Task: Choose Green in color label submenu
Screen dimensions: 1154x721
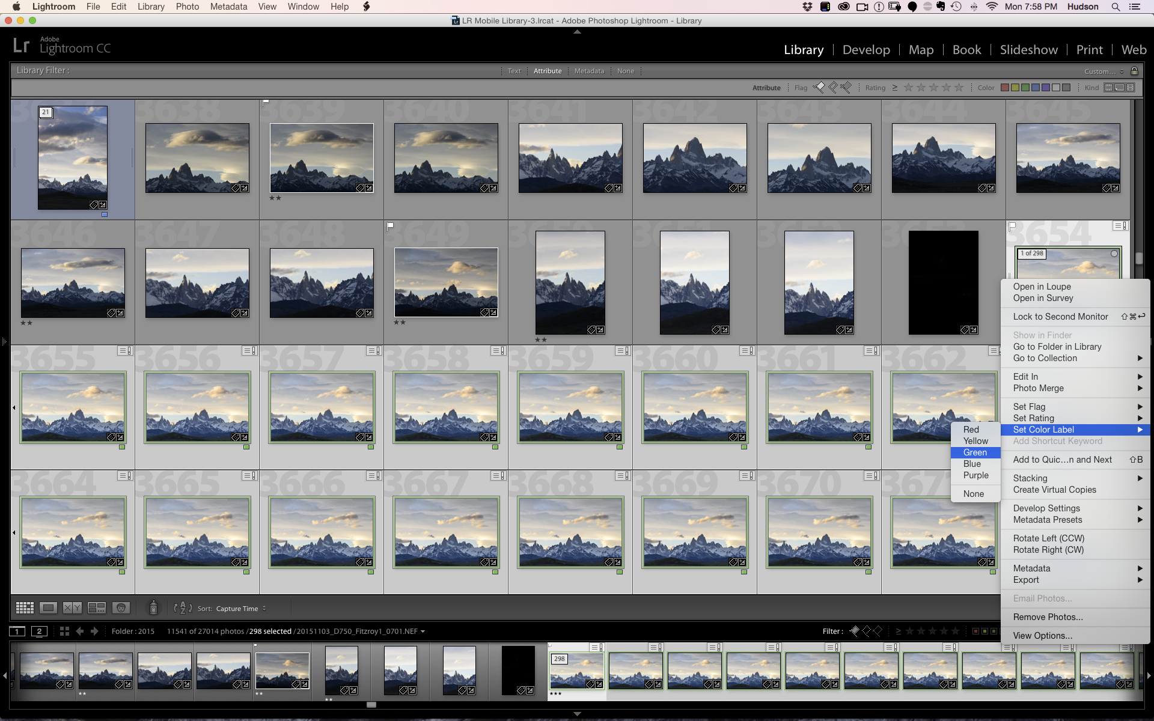Action: click(975, 452)
